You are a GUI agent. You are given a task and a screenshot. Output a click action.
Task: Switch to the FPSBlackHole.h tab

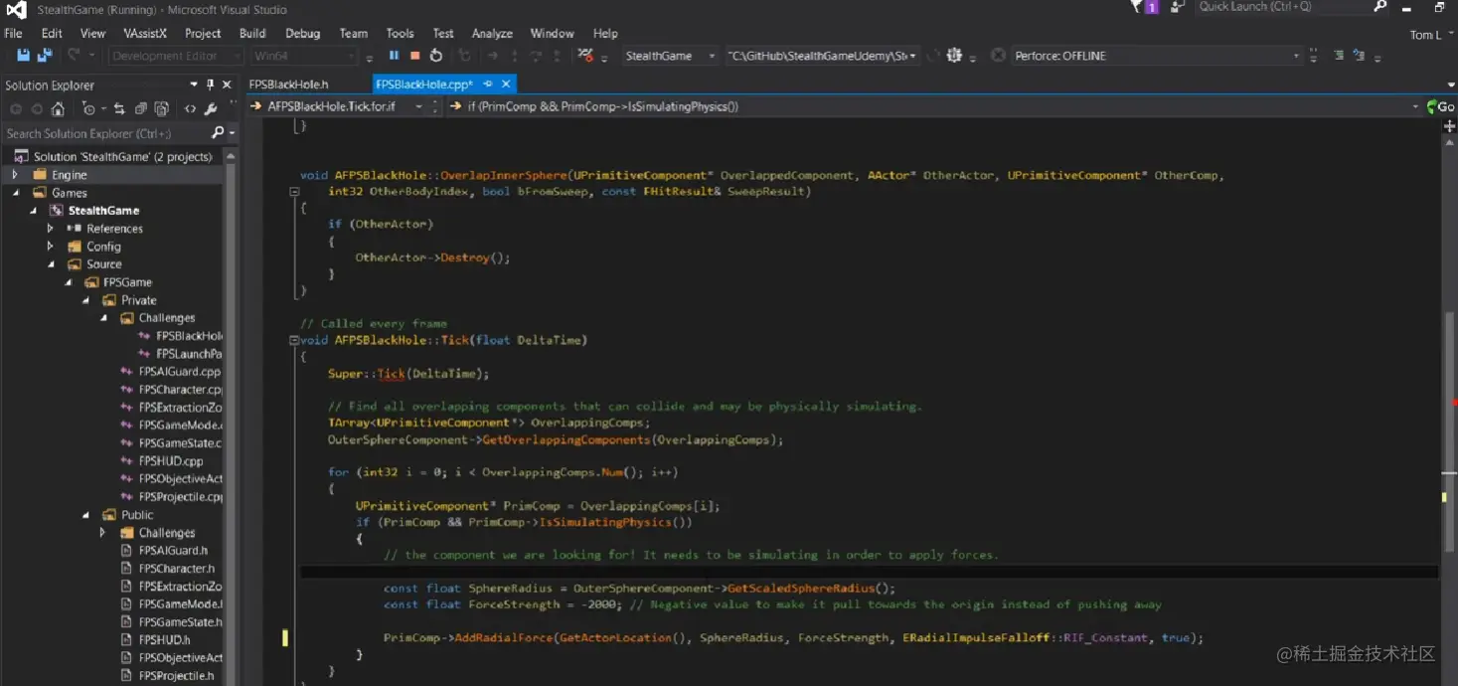[x=289, y=85]
